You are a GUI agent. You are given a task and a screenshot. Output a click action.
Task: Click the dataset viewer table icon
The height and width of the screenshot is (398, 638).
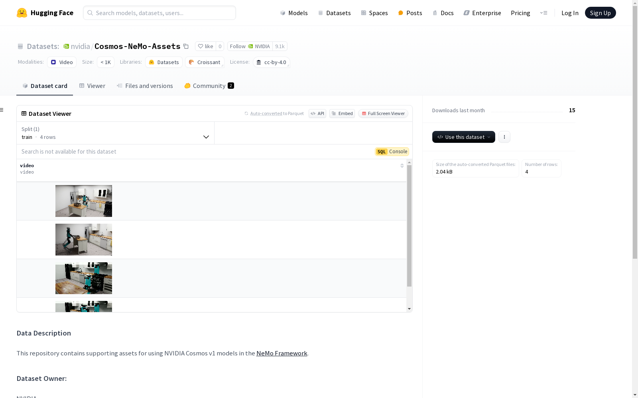click(x=24, y=113)
